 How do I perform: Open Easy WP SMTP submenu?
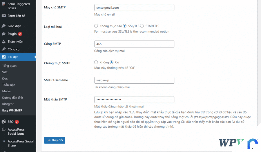point(12,111)
